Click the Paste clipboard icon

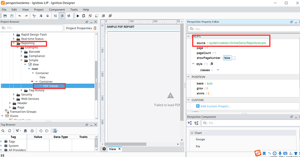47,16
